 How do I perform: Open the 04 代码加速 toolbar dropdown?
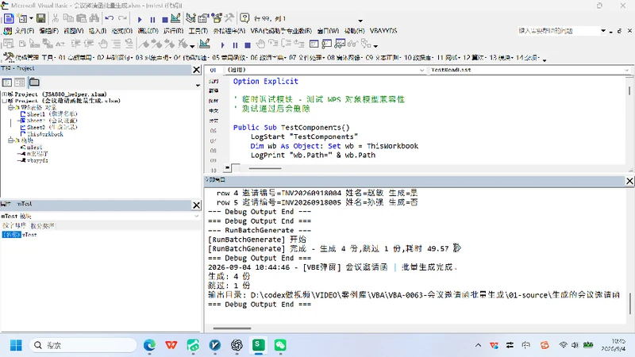click(x=190, y=58)
